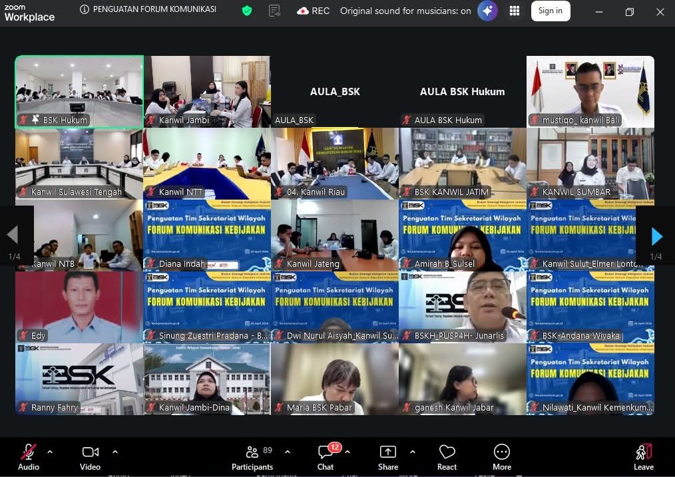Toggle Original sound for musicians setting
Image resolution: width=675 pixels, height=477 pixels.
405,11
